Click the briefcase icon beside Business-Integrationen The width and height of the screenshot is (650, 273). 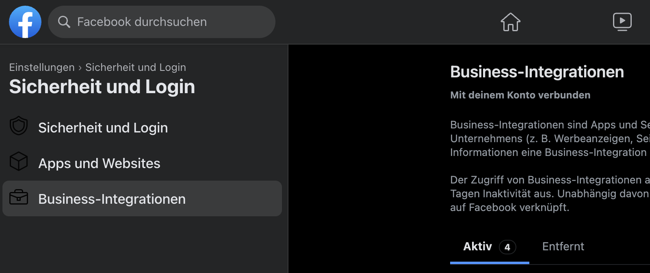point(19,197)
